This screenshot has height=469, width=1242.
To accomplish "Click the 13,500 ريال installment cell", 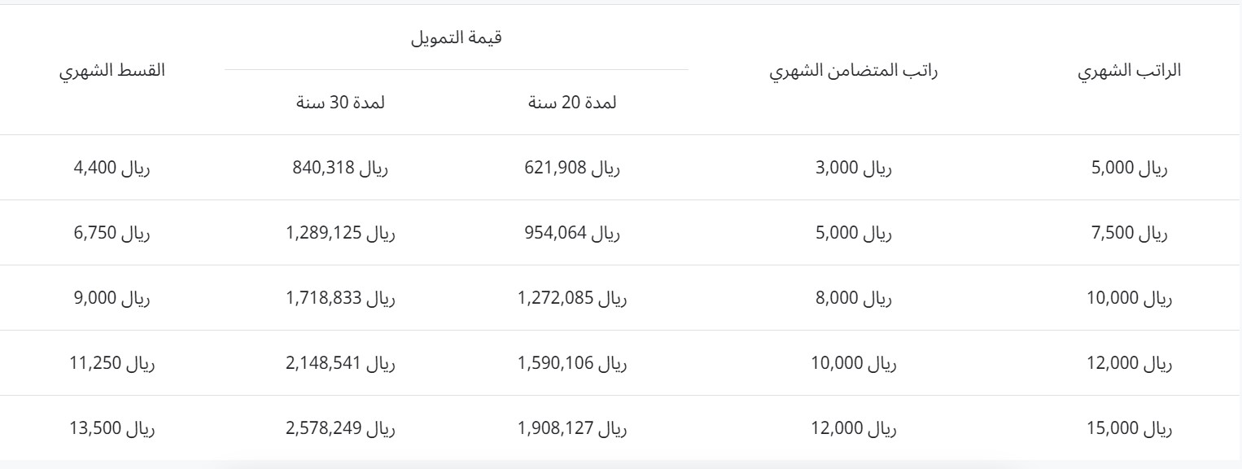I will point(112,428).
